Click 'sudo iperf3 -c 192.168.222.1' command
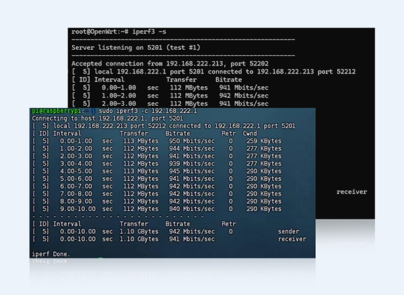This screenshot has width=404, height=295. coord(147,111)
